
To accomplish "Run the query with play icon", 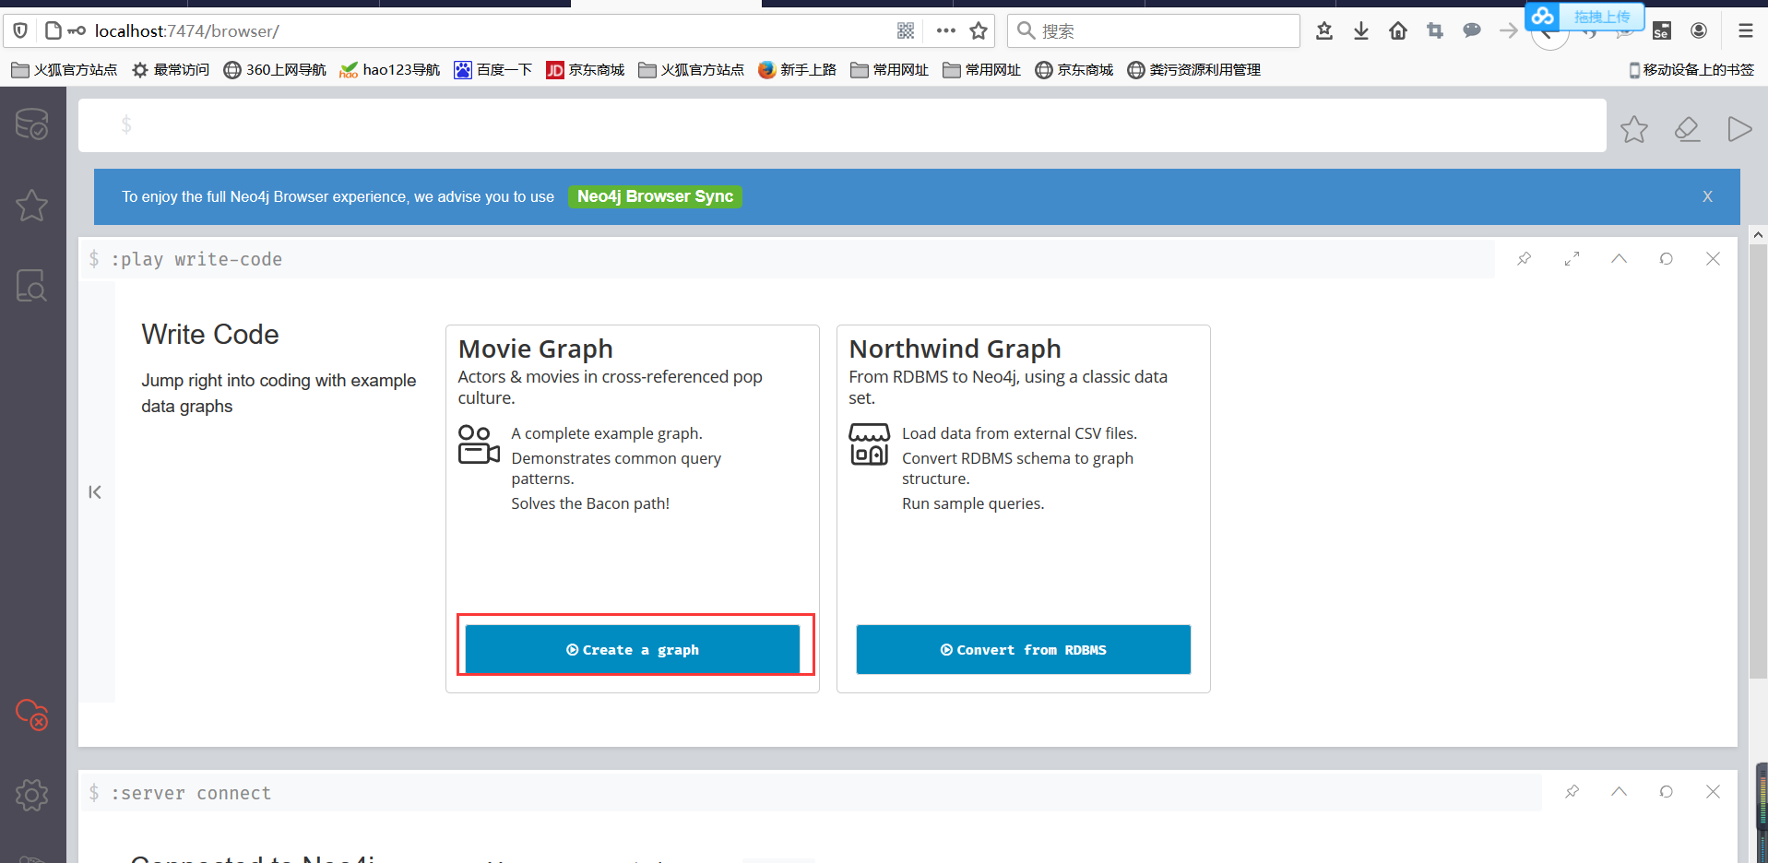I will [1739, 129].
